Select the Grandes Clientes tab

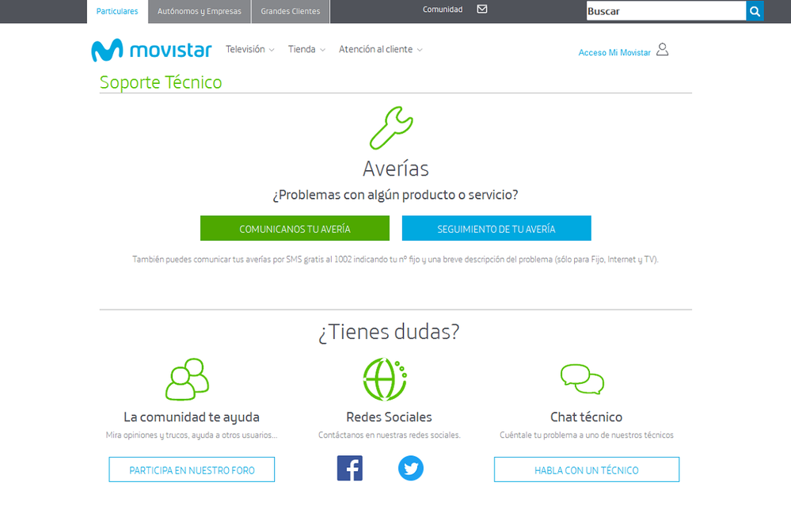(290, 11)
